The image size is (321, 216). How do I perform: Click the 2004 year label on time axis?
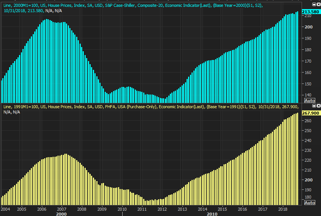click(5, 209)
